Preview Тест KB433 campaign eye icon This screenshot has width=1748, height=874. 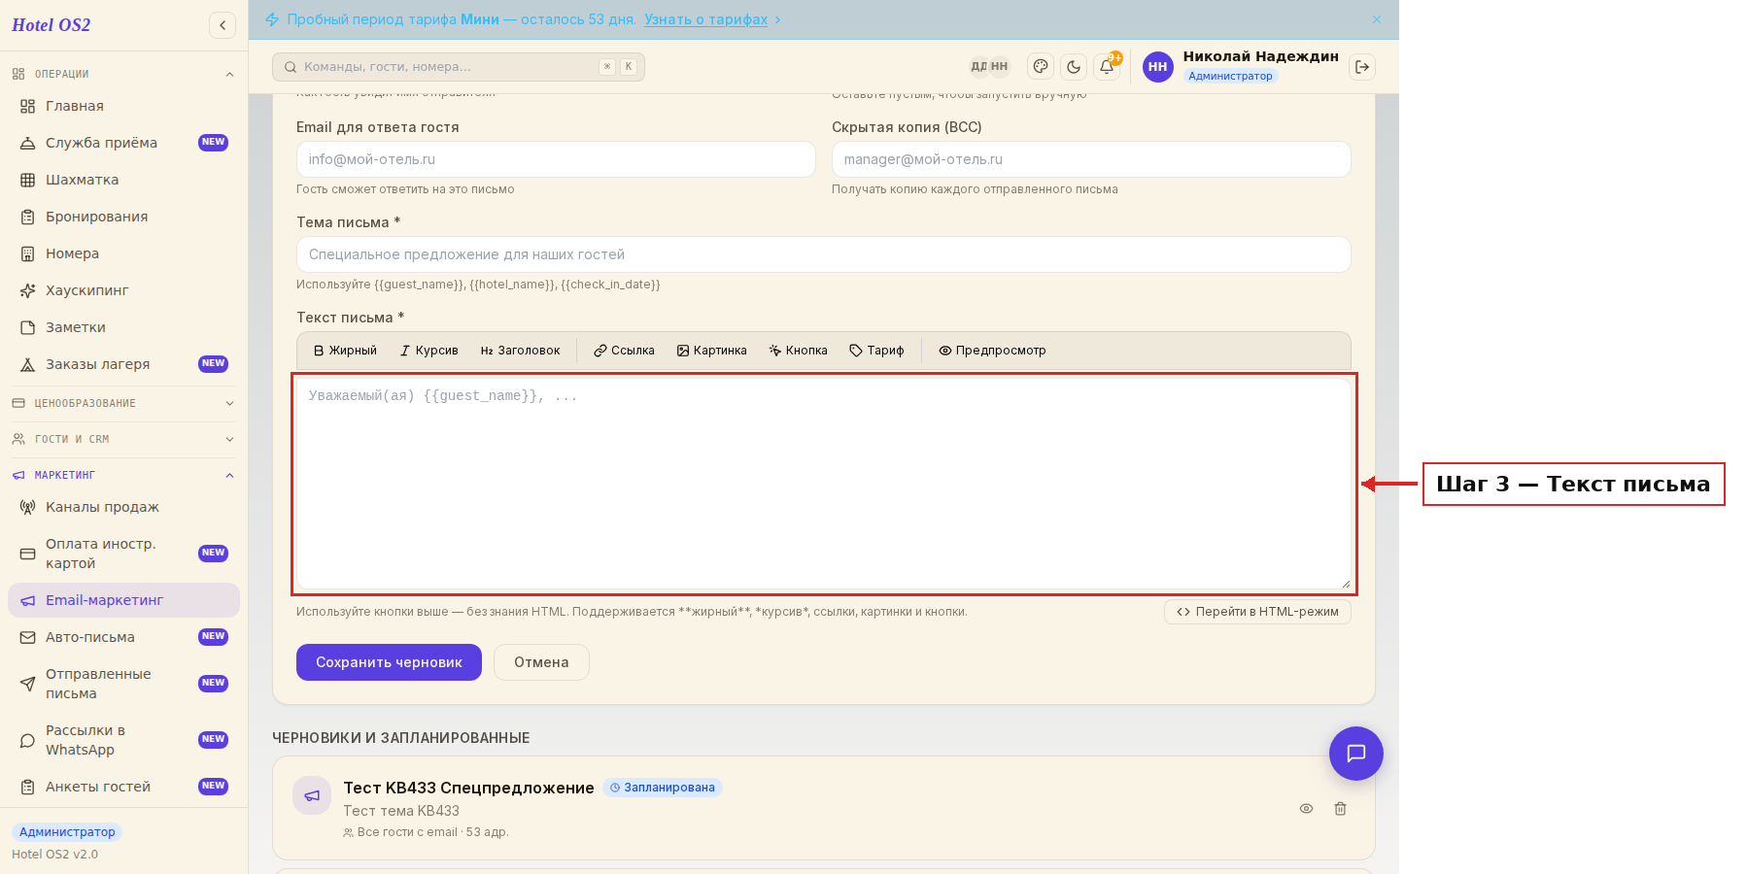coord(1306,808)
